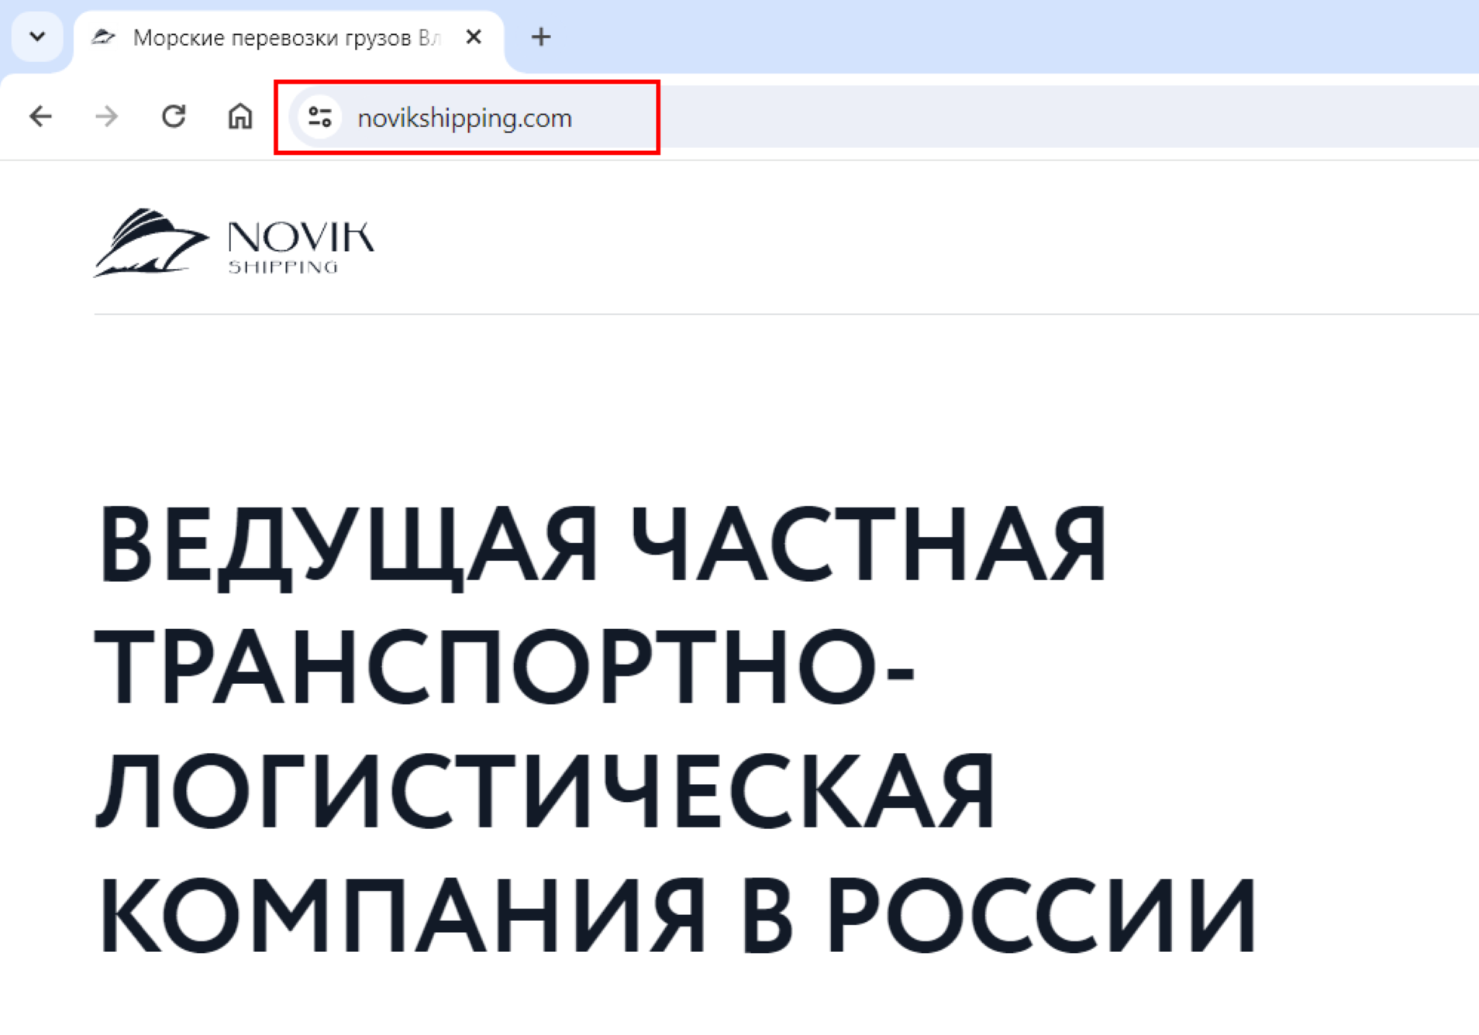Click the 'КОМПАНИЯ В РОССИИ' headline line
The image size is (1479, 1035).
674,916
